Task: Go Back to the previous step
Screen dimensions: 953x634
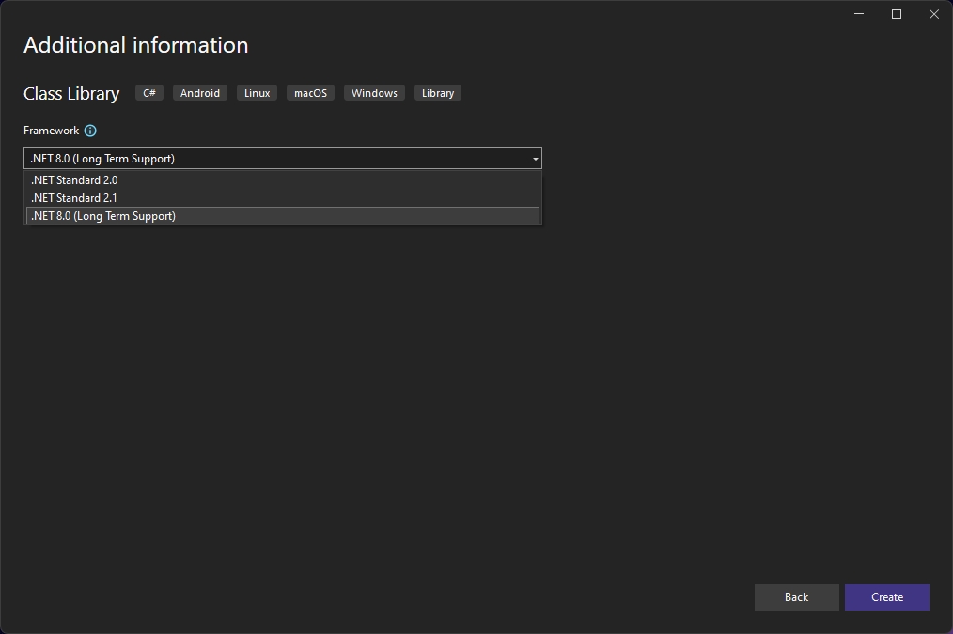Action: [x=796, y=597]
